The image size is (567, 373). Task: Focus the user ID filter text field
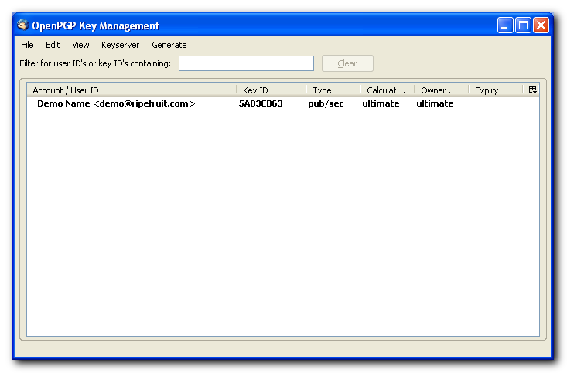click(x=246, y=63)
